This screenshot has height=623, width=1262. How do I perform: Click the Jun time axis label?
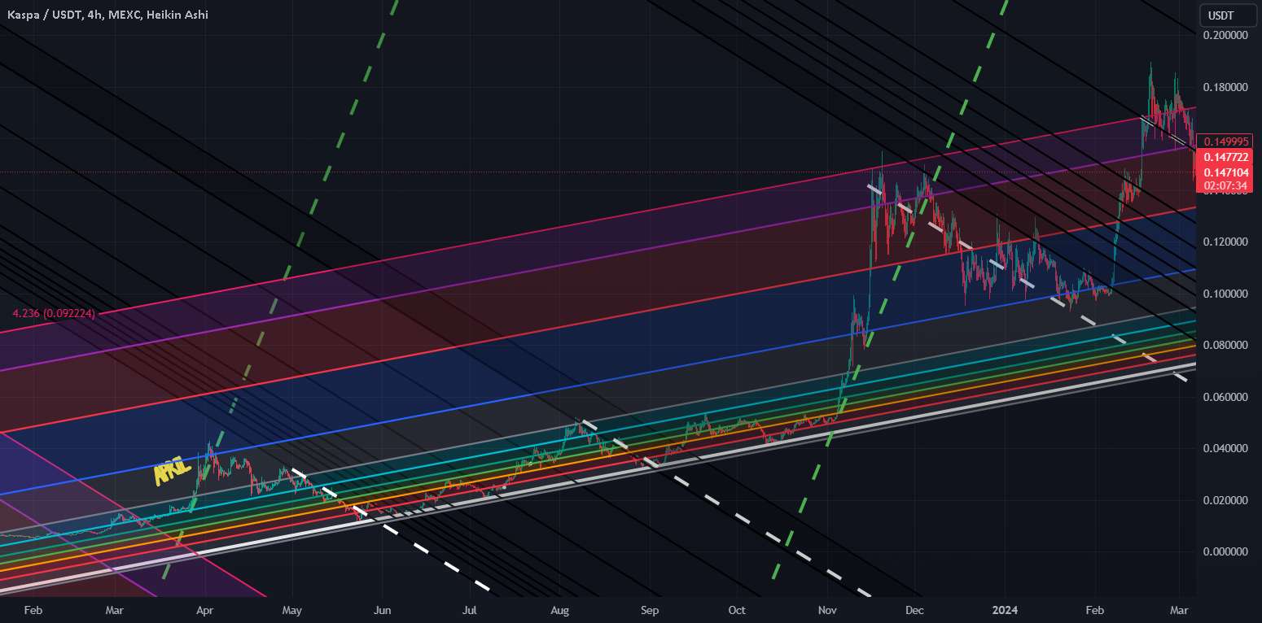(x=381, y=609)
